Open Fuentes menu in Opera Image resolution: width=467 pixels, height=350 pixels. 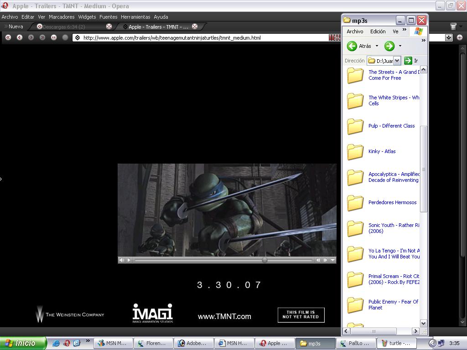109,17
